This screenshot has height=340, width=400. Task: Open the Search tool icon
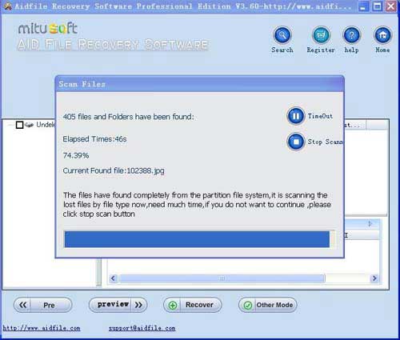tap(282, 35)
